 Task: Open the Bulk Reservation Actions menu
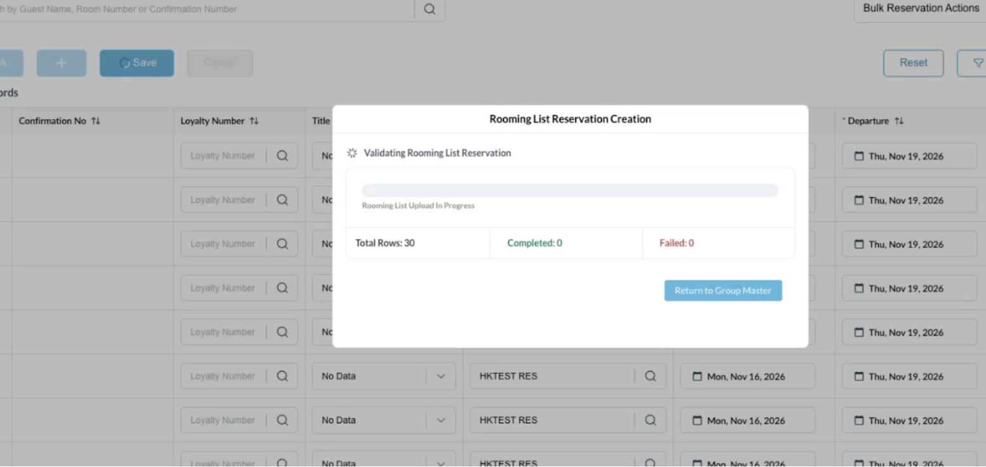pos(920,8)
